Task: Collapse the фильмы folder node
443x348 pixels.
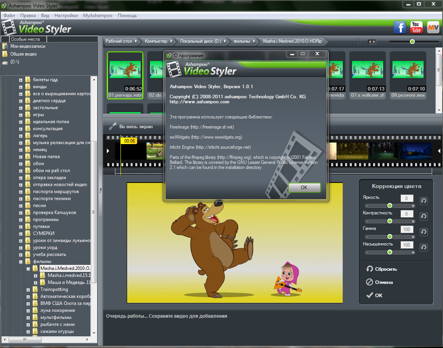Action: click(x=21, y=262)
